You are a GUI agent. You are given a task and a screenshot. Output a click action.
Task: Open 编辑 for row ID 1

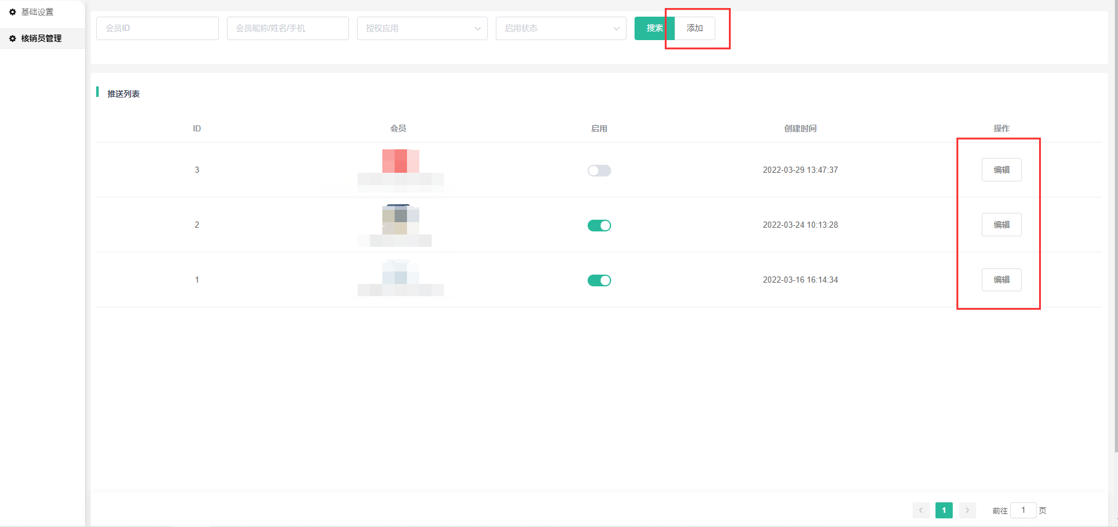coord(1001,280)
